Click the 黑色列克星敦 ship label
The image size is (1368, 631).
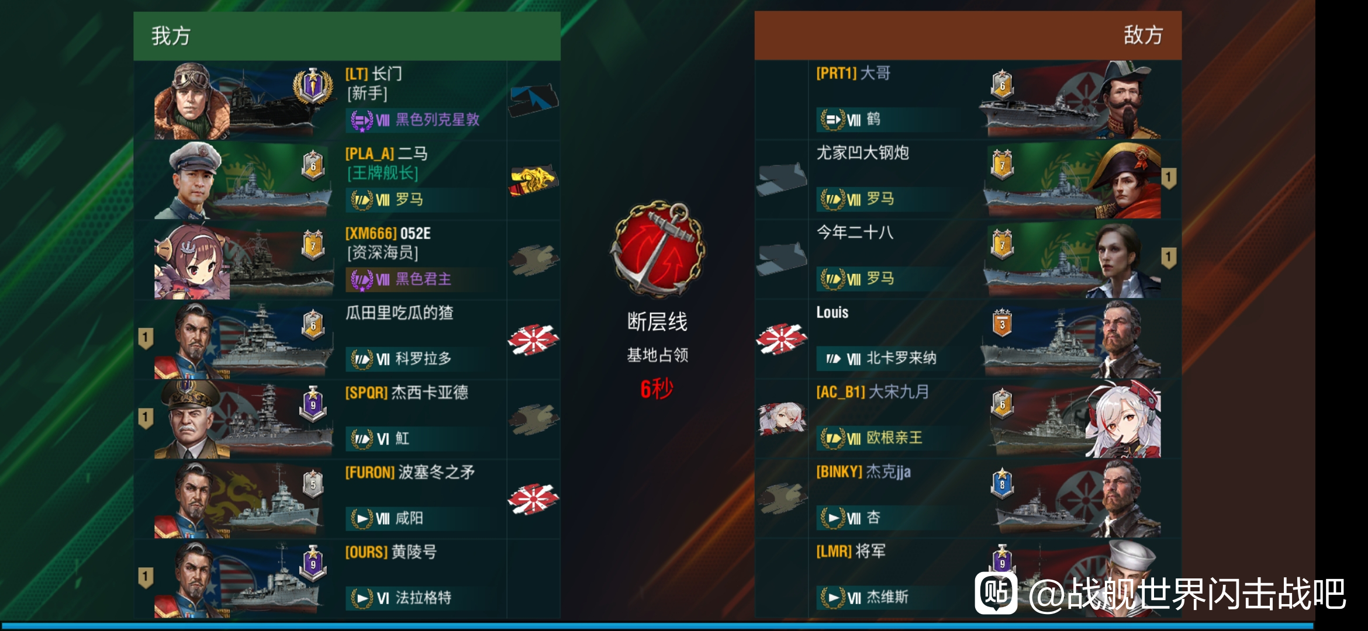(437, 120)
